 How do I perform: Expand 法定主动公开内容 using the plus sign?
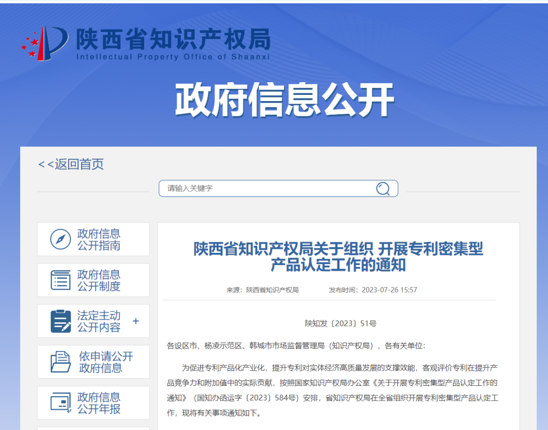(136, 320)
